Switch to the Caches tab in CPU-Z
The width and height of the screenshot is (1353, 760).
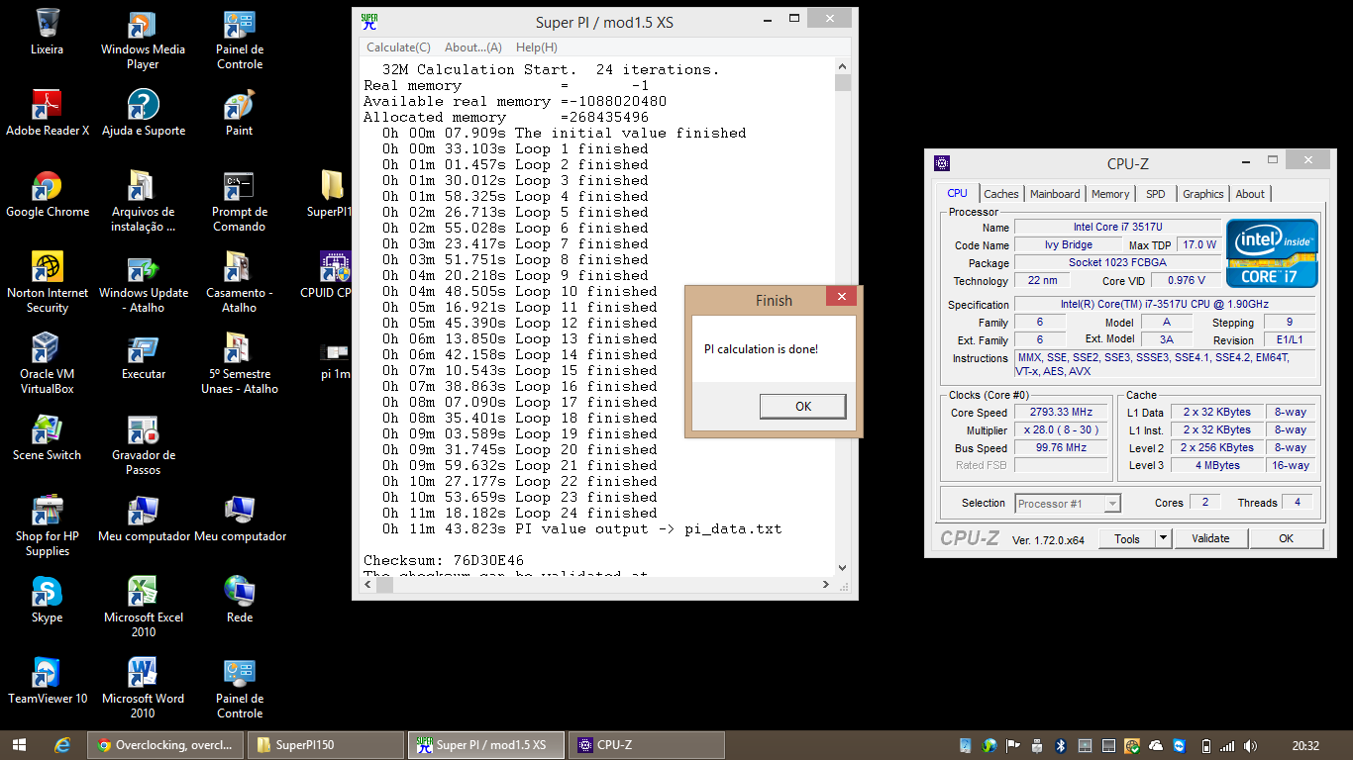click(1001, 194)
